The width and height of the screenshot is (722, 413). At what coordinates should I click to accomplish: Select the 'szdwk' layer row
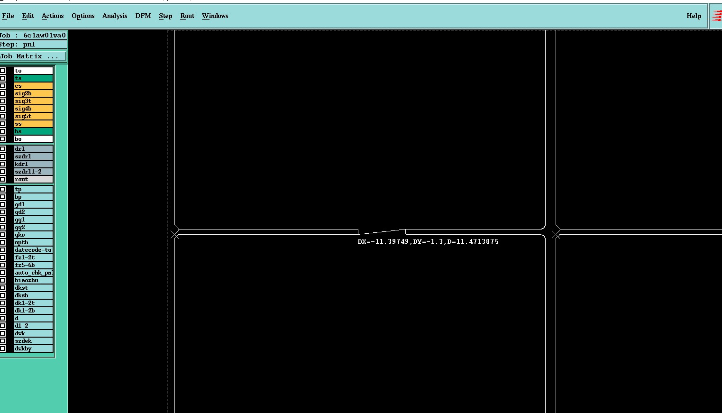pyautogui.click(x=33, y=341)
